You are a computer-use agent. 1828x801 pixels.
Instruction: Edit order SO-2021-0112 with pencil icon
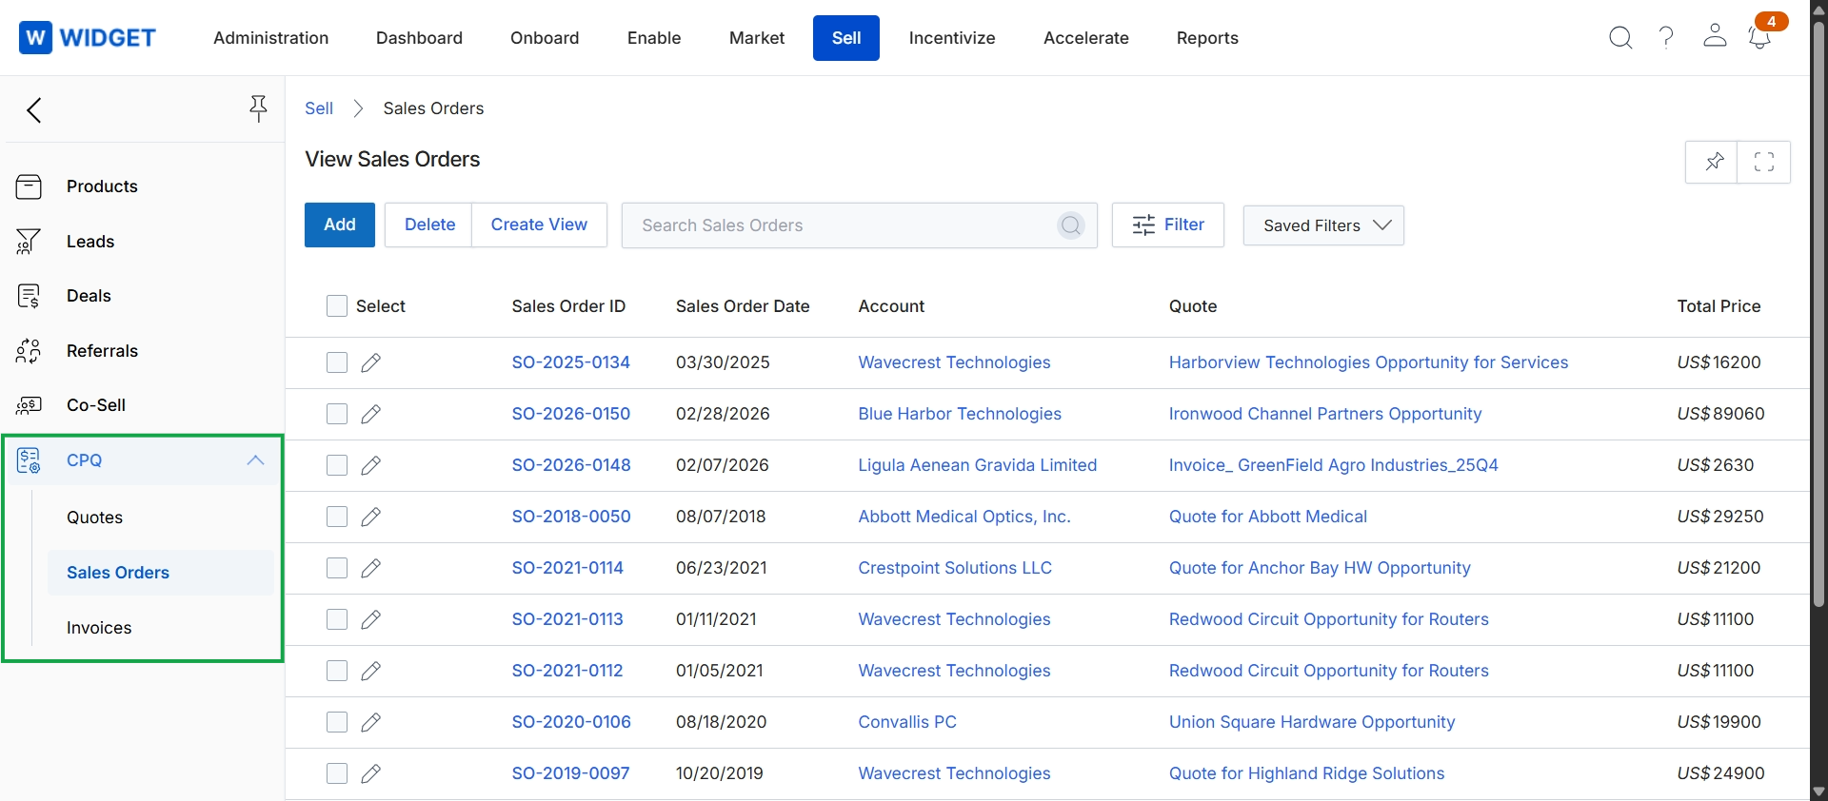click(371, 671)
